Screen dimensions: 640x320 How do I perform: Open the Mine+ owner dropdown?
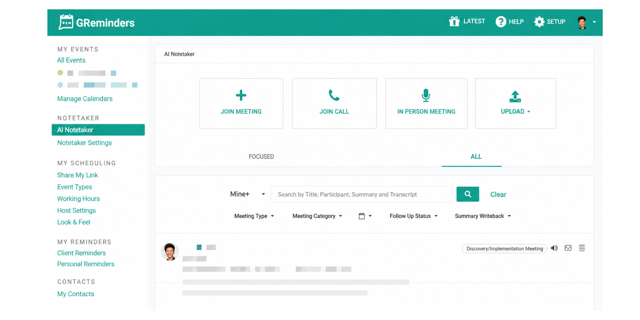pyautogui.click(x=248, y=194)
